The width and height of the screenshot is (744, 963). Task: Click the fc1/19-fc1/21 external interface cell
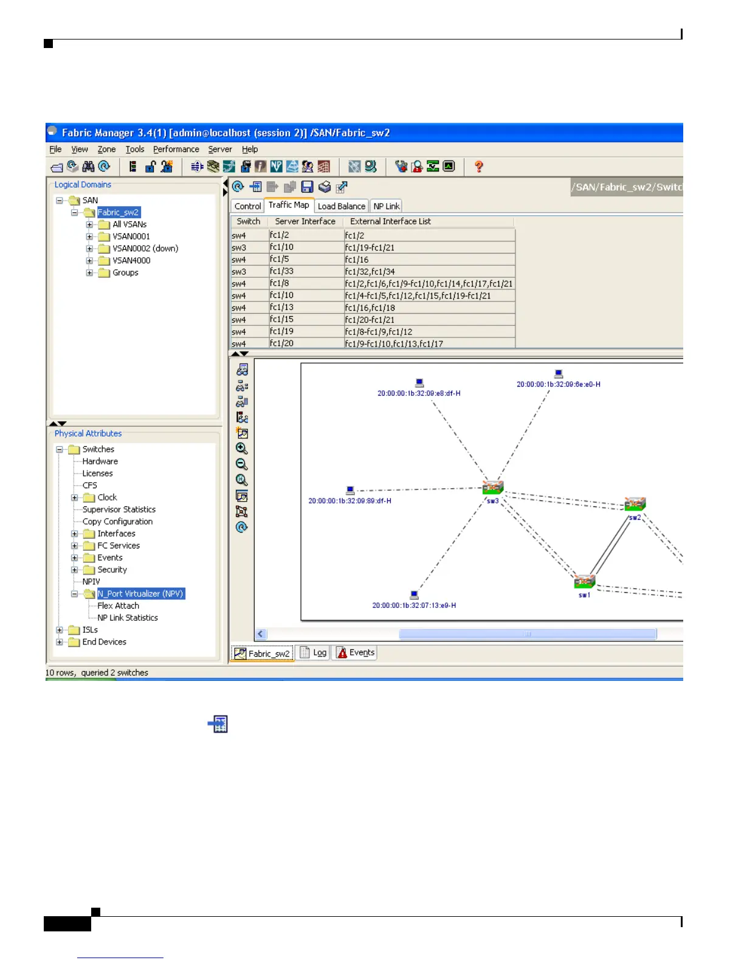tap(429, 247)
